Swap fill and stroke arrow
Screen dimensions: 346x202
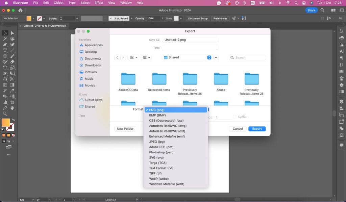point(13,120)
